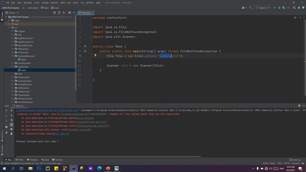Click LastLecture in the navigation breadcrumb

pos(33,8)
